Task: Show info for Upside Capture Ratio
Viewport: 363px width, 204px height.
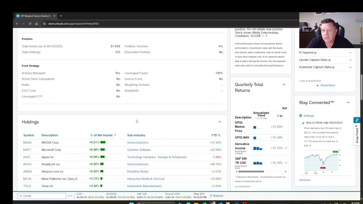Action: click(x=329, y=60)
